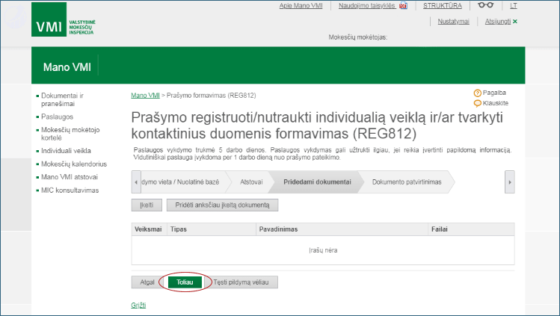
Task: Click Pridėti anksčiau įkeltą dokumentą button
Action: point(222,205)
